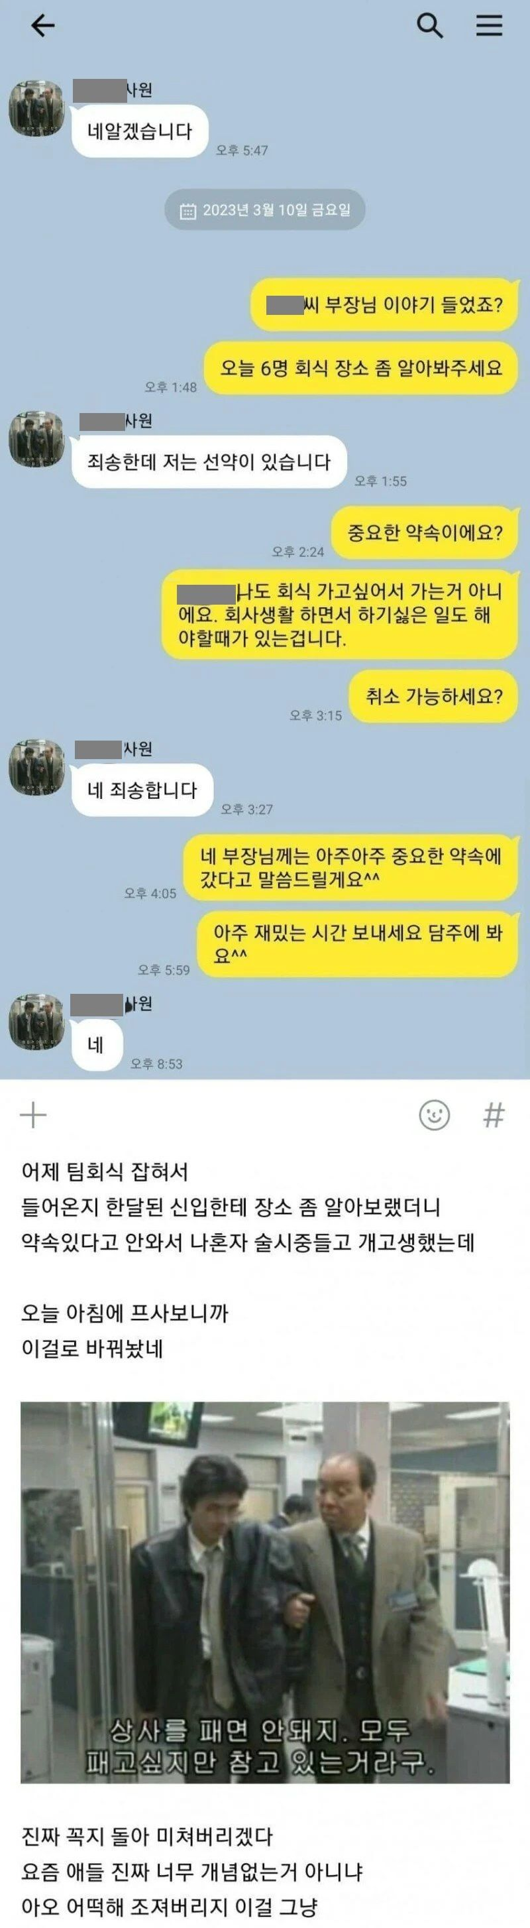The image size is (530, 1928).
Task: Select the 2023년 3월 10일 금요일 date badge
Action: 266,210
